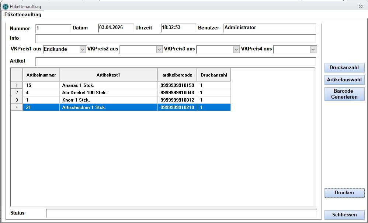
Task: Sort by Artikelnummer column header
Action: (41, 75)
